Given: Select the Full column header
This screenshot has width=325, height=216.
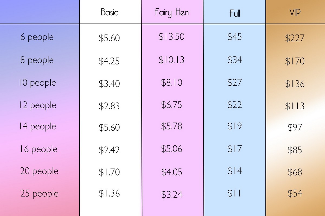Looking at the screenshot, I should (234, 13).
